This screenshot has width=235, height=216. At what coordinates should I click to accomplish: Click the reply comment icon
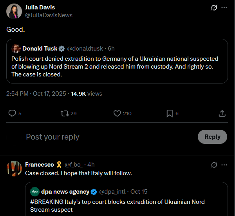click(13, 113)
